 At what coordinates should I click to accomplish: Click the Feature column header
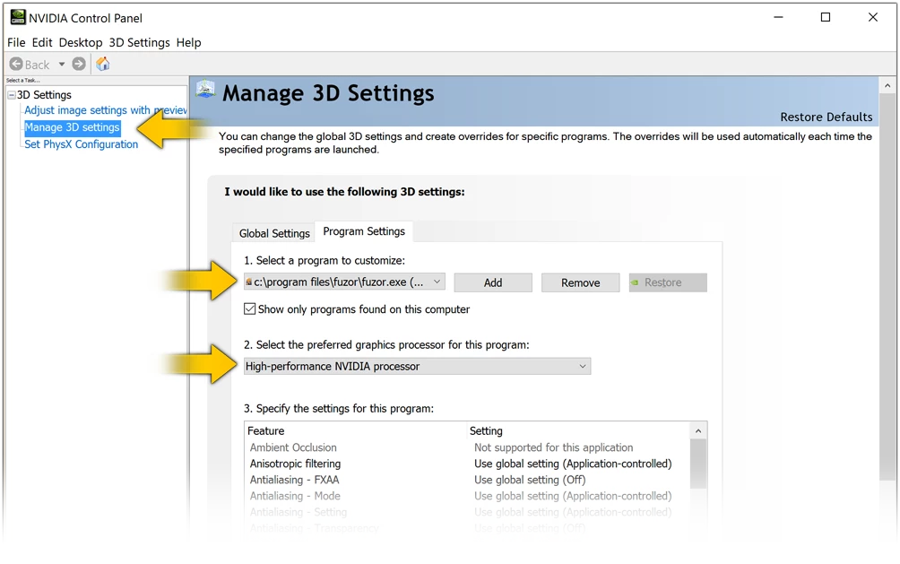click(x=356, y=430)
